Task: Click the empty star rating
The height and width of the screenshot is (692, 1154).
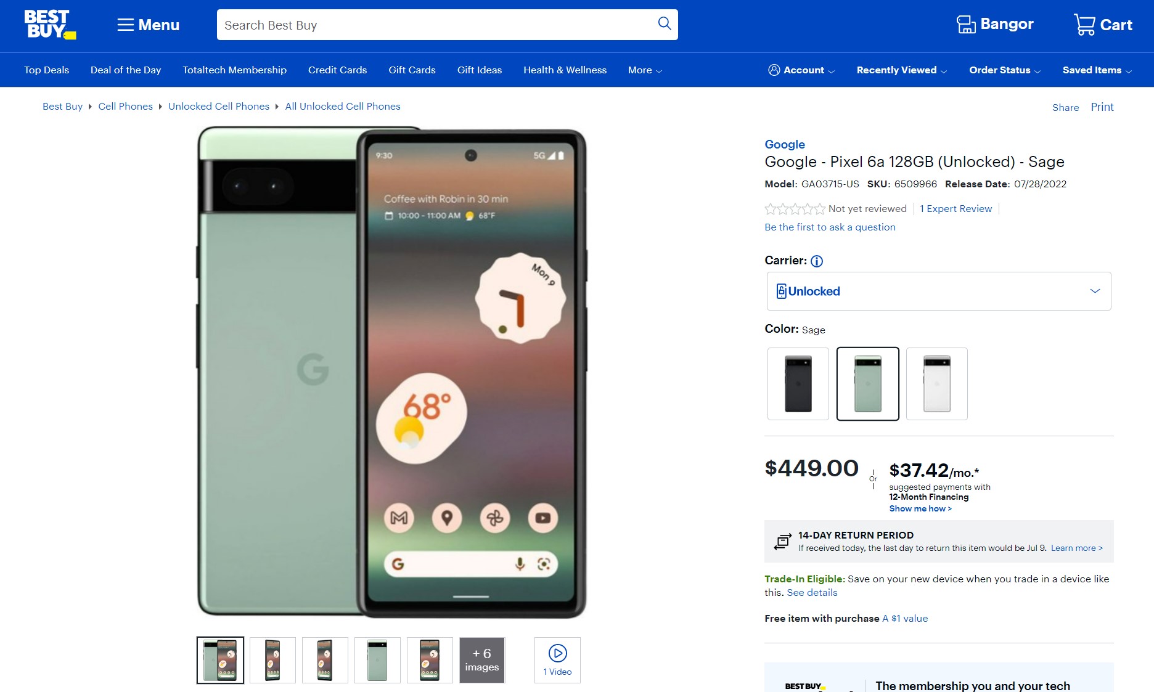Action: tap(795, 209)
